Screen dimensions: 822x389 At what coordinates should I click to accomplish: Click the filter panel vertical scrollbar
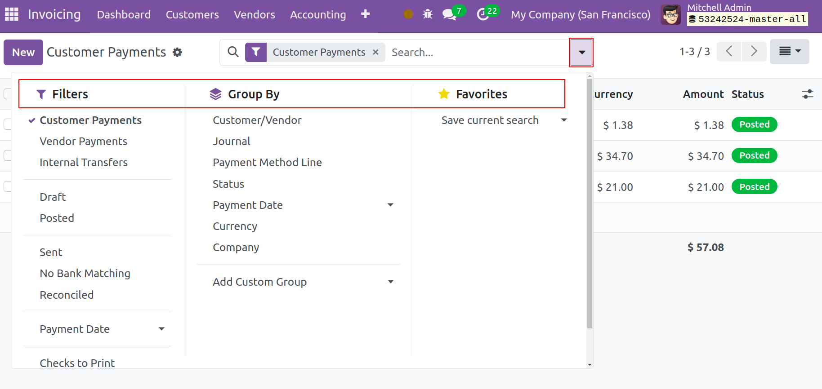590,203
